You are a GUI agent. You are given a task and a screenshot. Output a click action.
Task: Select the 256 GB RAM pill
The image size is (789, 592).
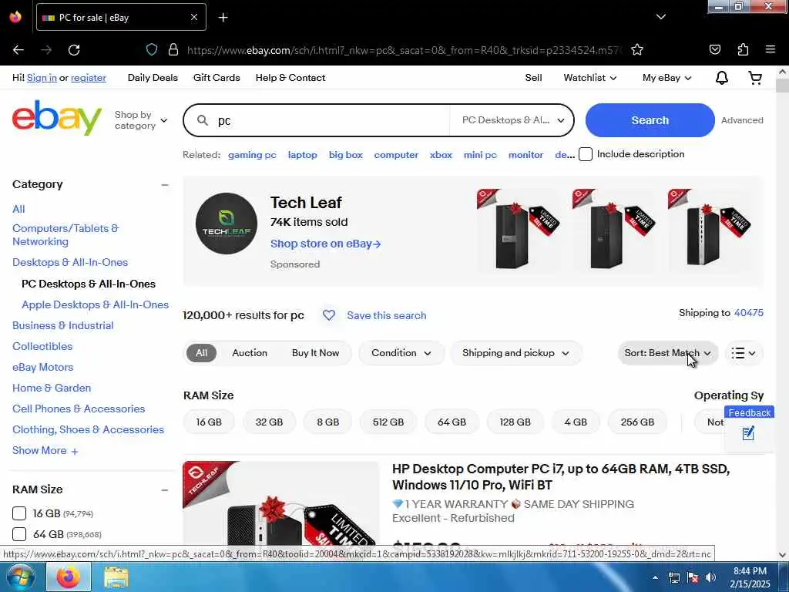pos(637,422)
